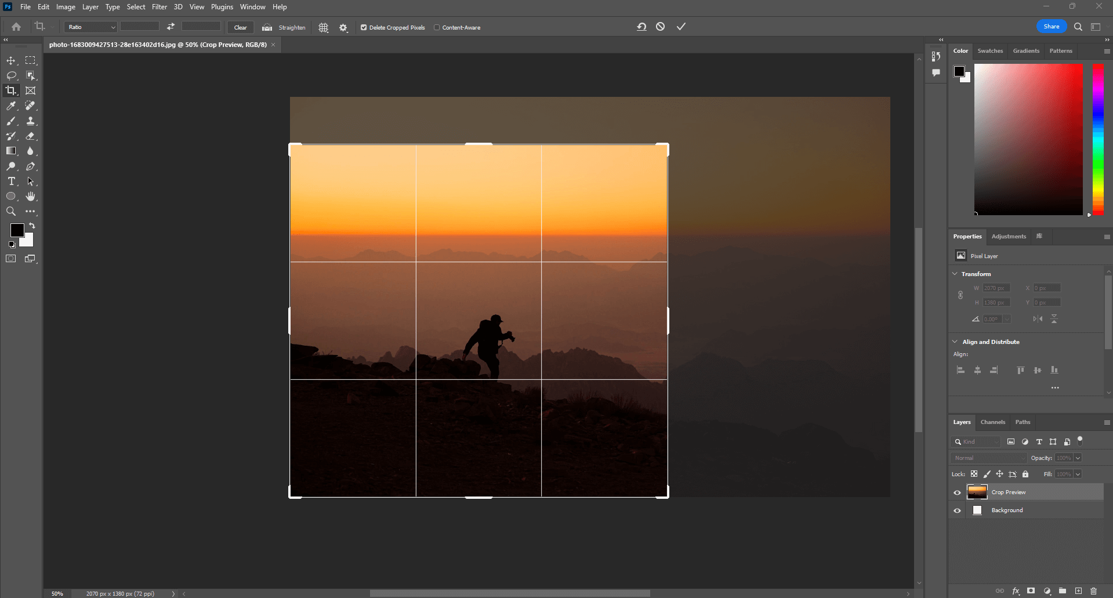The image size is (1113, 598).
Task: Enable the Content-Aware checkbox
Action: pyautogui.click(x=437, y=27)
